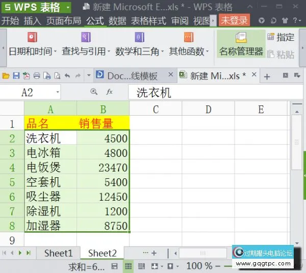Viewport: 306px width, 273px height.
Task: Click the fx insert function icon
Action: (x=110, y=92)
